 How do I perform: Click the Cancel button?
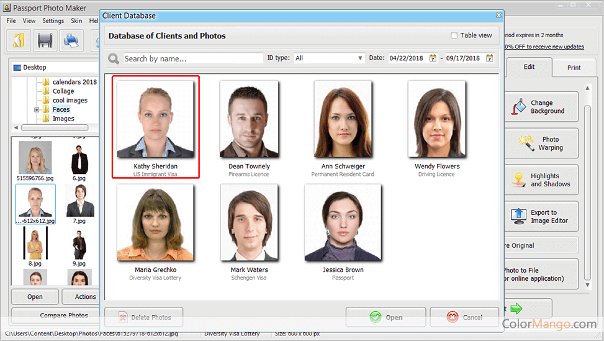click(464, 317)
